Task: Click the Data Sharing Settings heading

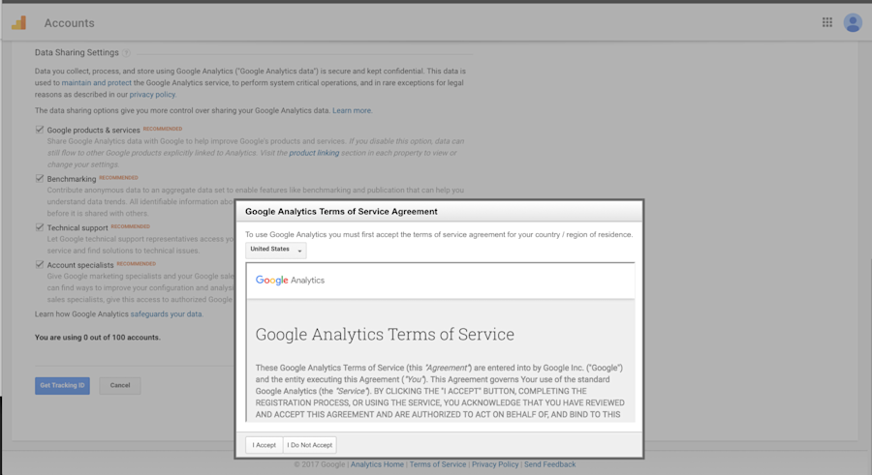Action: point(77,53)
